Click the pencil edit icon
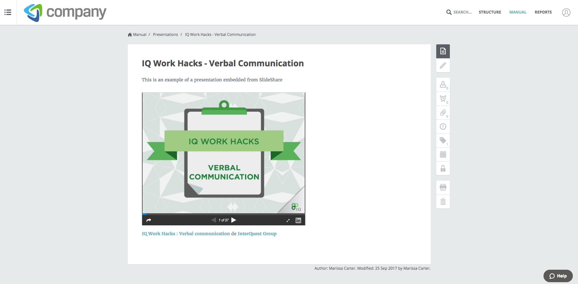Viewport: 578px width, 284px height. [x=443, y=65]
